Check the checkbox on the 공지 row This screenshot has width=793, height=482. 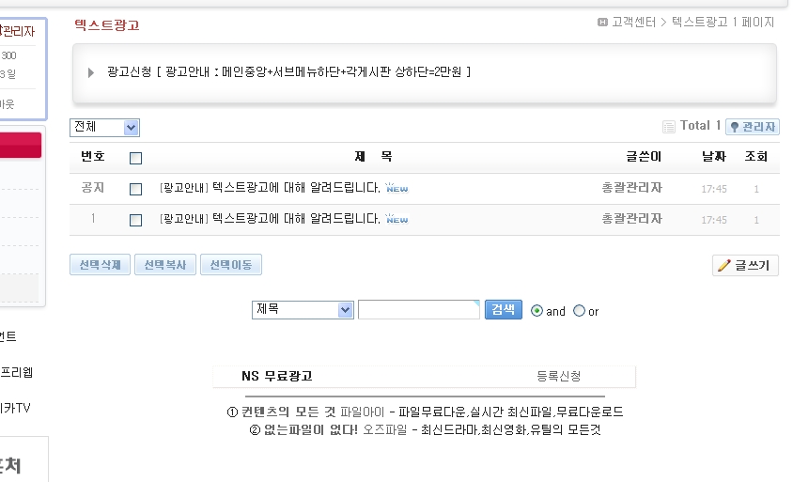[135, 189]
